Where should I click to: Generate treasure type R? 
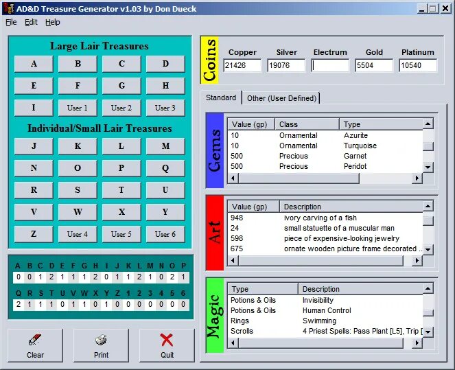[34, 190]
